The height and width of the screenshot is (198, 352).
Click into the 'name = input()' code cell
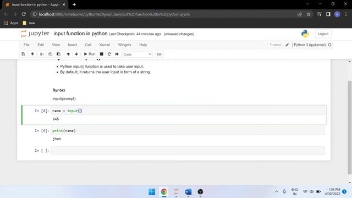pyautogui.click(x=188, y=111)
